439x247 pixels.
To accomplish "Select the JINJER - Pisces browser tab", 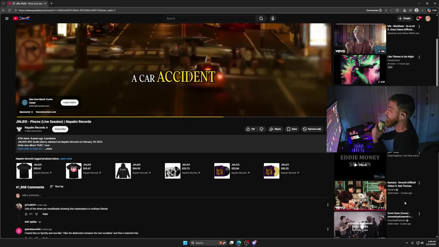I will [x=27, y=3].
